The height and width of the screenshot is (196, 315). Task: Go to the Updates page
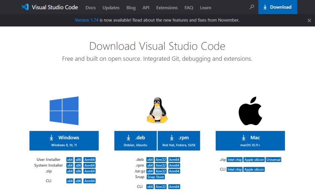tap(111, 8)
